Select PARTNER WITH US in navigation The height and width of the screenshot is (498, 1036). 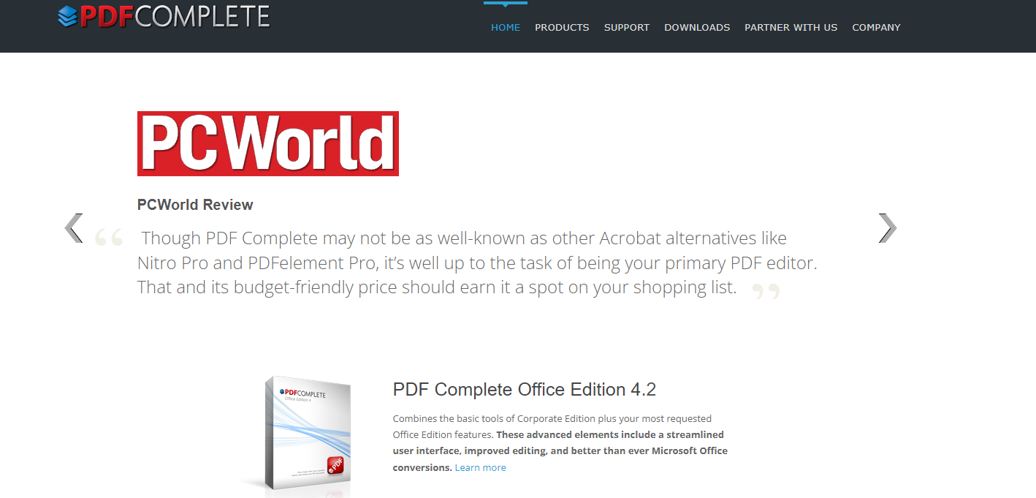tap(791, 27)
